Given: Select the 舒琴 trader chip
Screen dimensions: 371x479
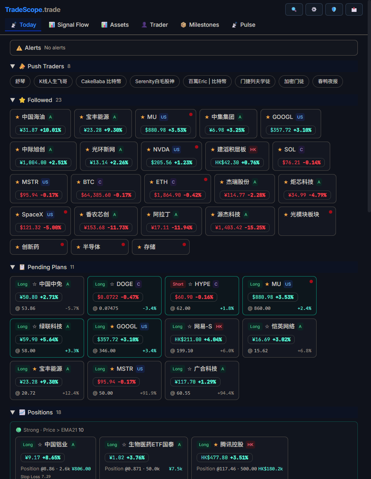Looking at the screenshot, I should [20, 81].
